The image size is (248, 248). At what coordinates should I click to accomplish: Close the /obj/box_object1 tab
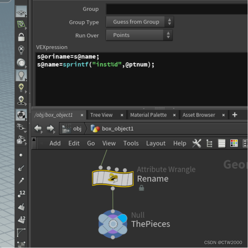[x=82, y=115]
